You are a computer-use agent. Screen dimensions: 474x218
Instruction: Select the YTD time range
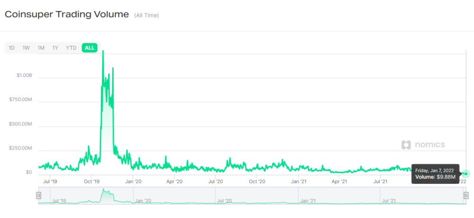[x=72, y=48]
